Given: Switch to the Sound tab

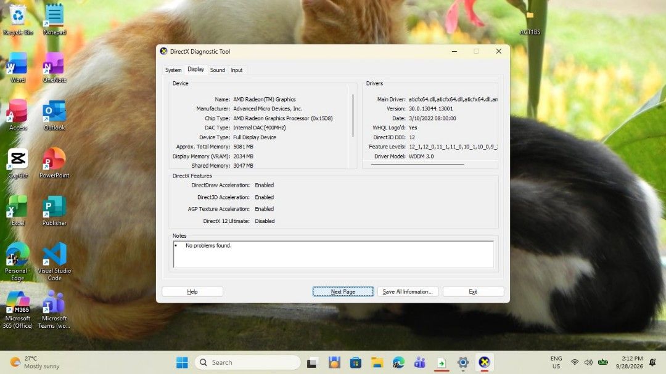Looking at the screenshot, I should pyautogui.click(x=218, y=70).
